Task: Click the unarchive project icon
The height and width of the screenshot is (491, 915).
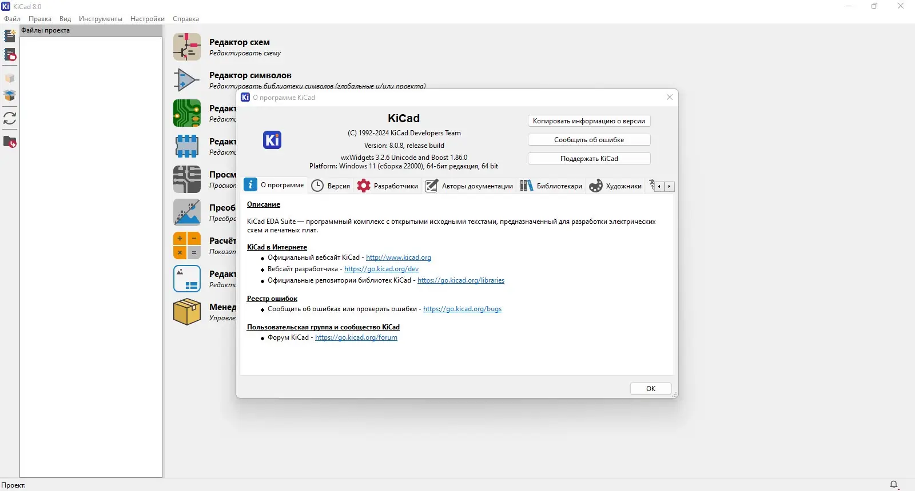Action: click(x=10, y=95)
